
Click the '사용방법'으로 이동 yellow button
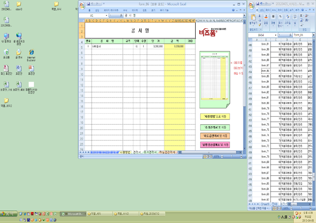pos(215,116)
